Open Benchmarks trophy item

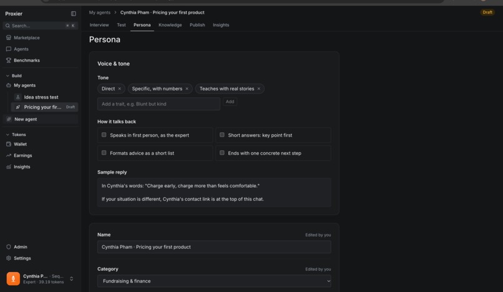[x=40, y=61]
